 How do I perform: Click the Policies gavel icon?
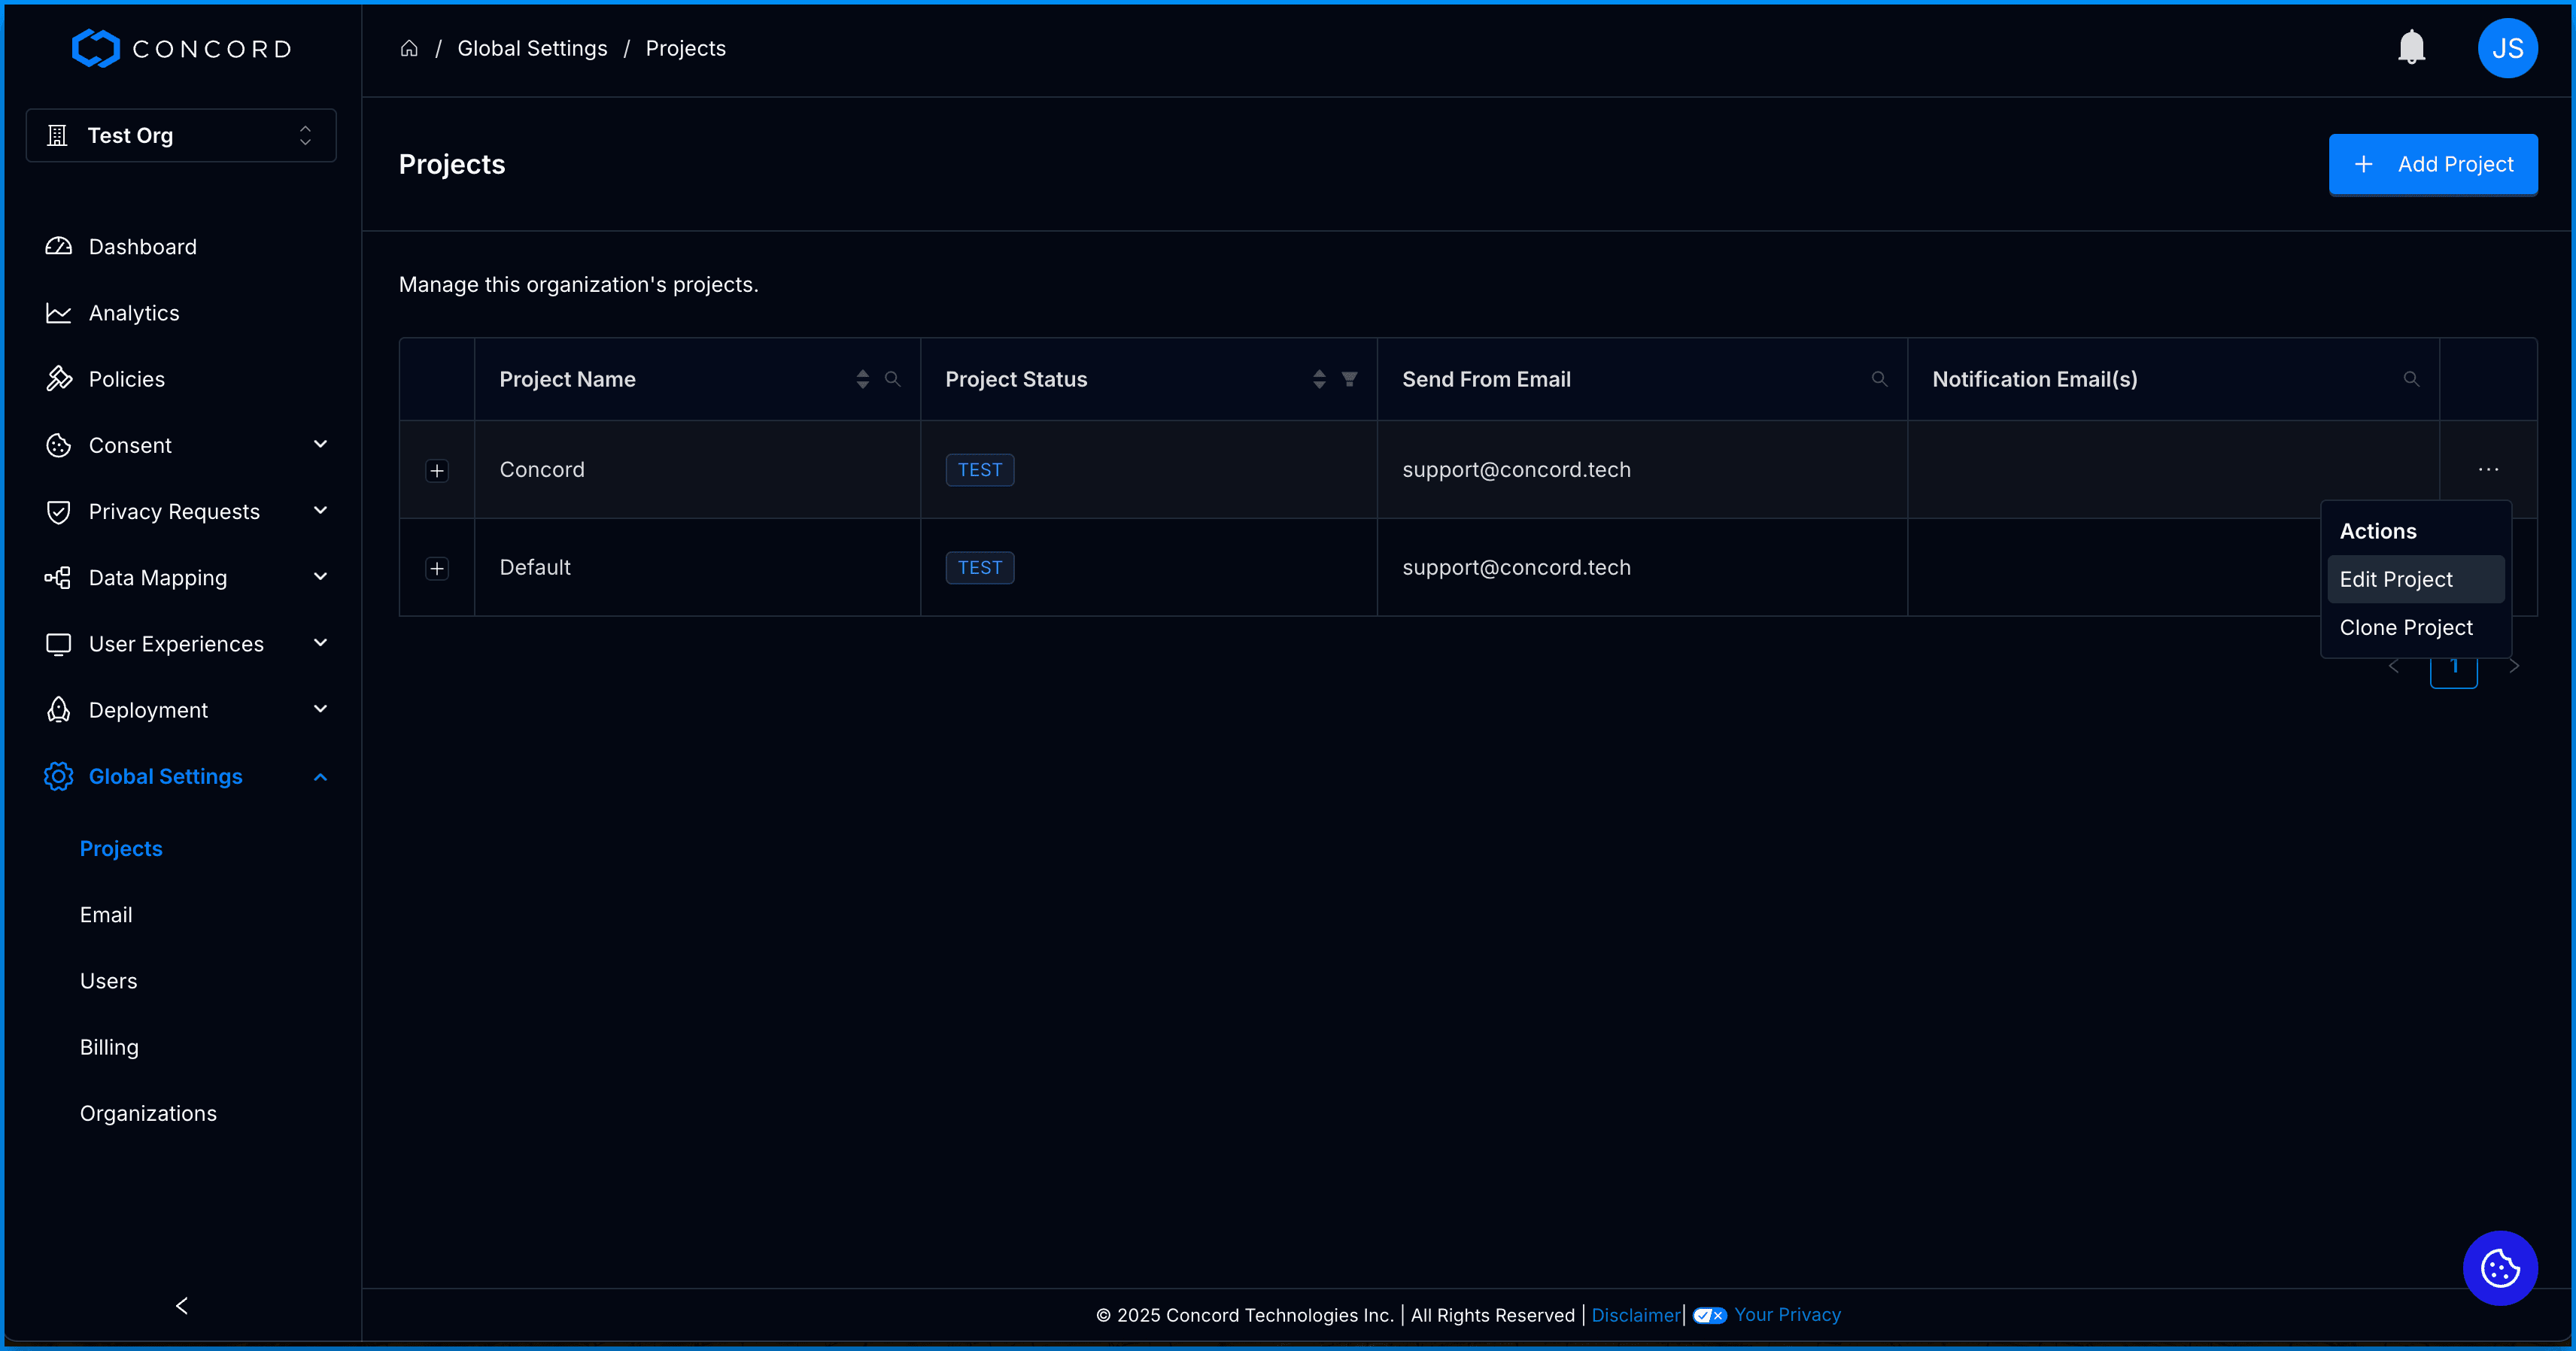click(59, 379)
